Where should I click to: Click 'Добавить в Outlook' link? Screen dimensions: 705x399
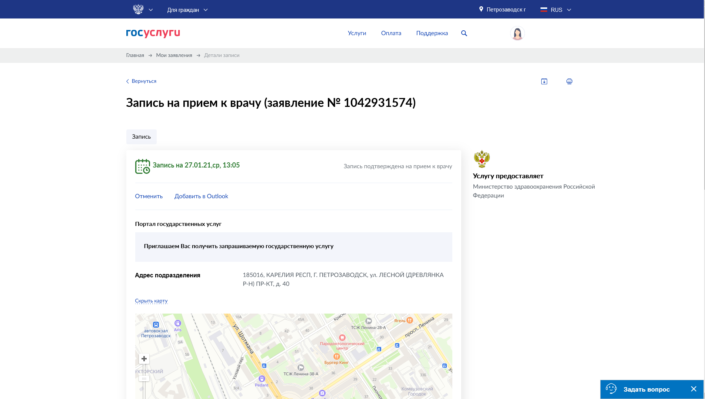click(x=201, y=196)
